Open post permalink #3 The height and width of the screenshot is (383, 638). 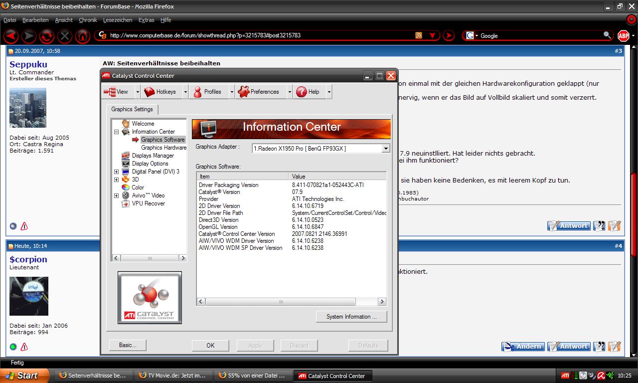pos(618,51)
